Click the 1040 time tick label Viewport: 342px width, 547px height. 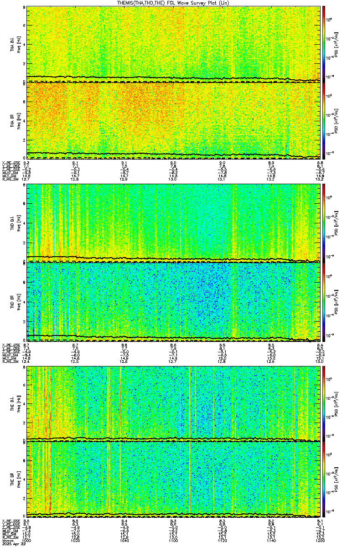[124, 540]
